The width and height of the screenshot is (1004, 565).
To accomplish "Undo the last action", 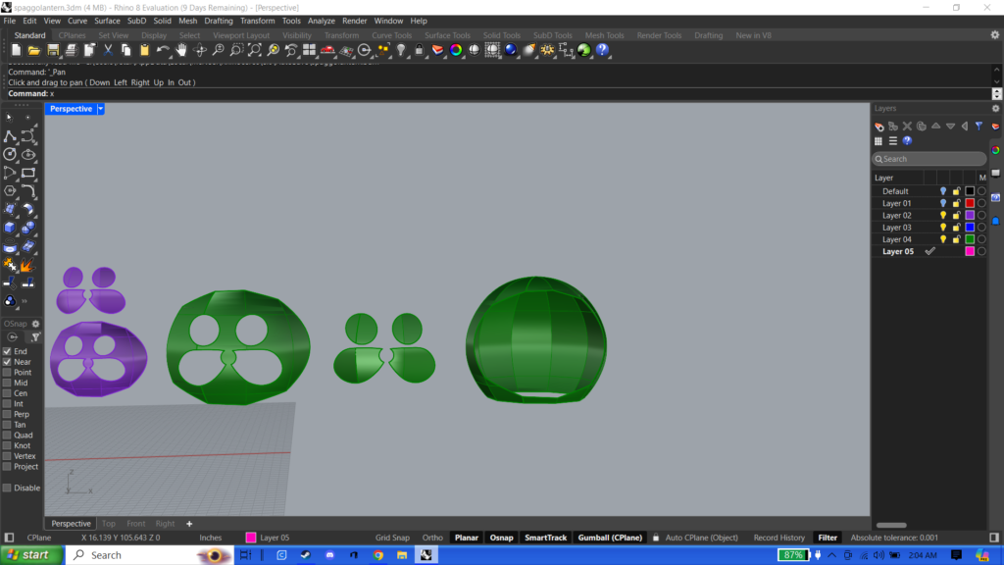I will 163,50.
